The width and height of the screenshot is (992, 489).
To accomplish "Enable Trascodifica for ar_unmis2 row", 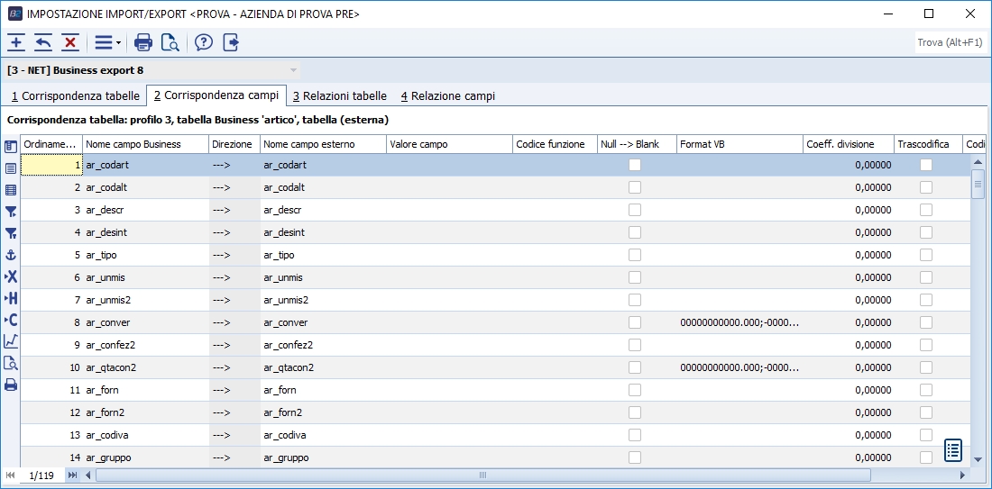I will pyautogui.click(x=926, y=300).
